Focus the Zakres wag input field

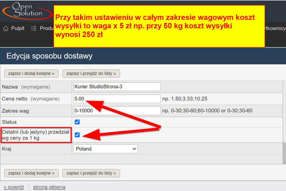(117, 111)
